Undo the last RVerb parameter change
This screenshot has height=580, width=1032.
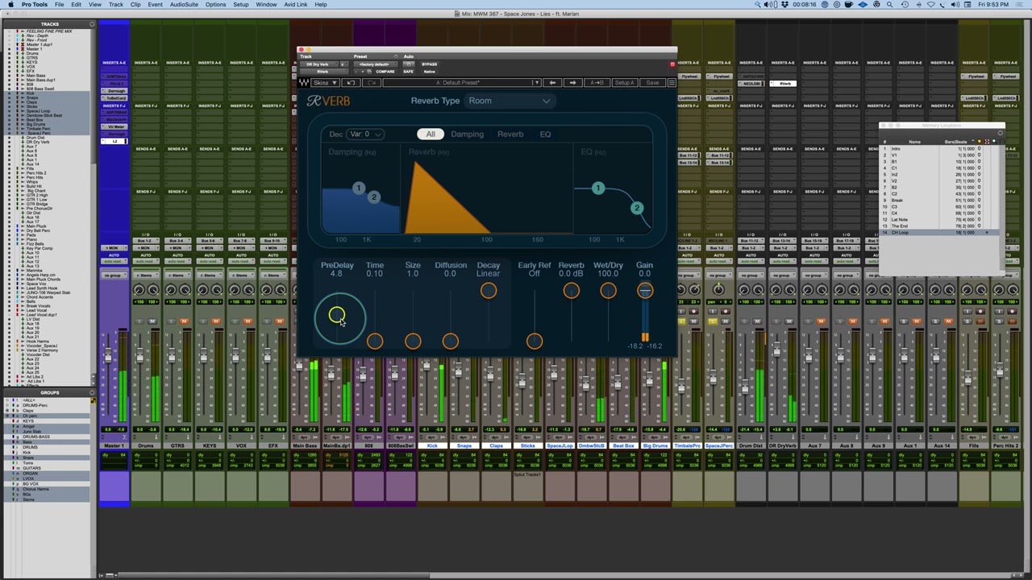[351, 83]
